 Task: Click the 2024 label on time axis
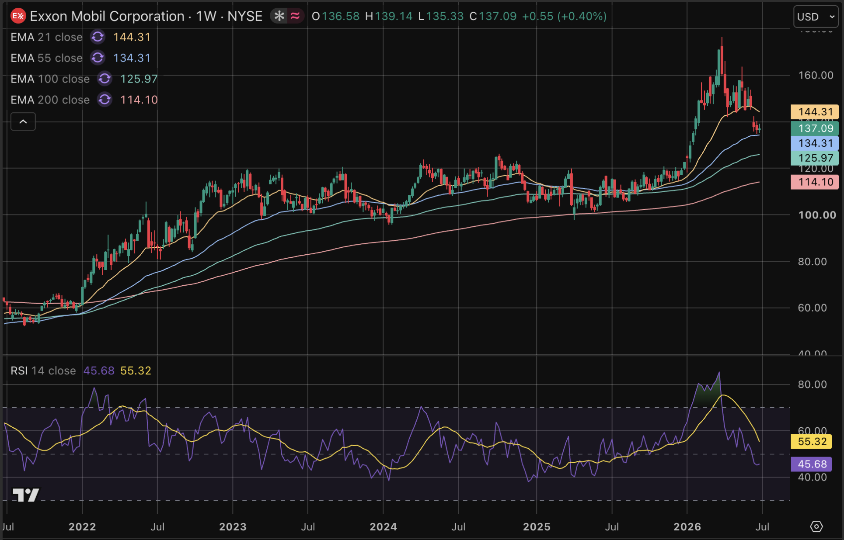click(383, 527)
